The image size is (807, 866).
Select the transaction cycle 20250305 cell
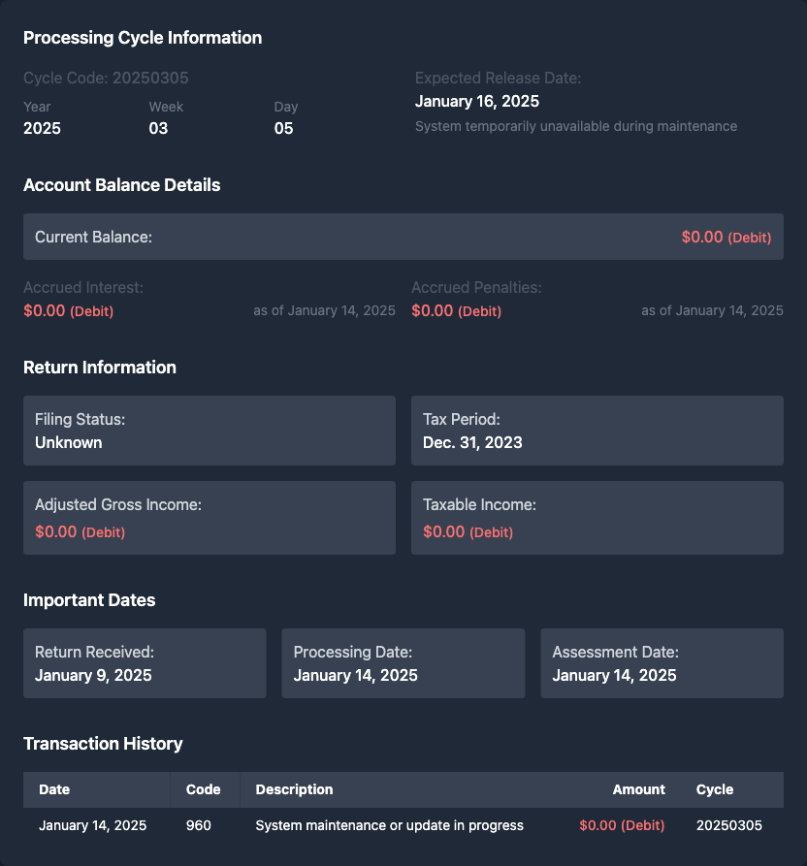click(x=729, y=825)
